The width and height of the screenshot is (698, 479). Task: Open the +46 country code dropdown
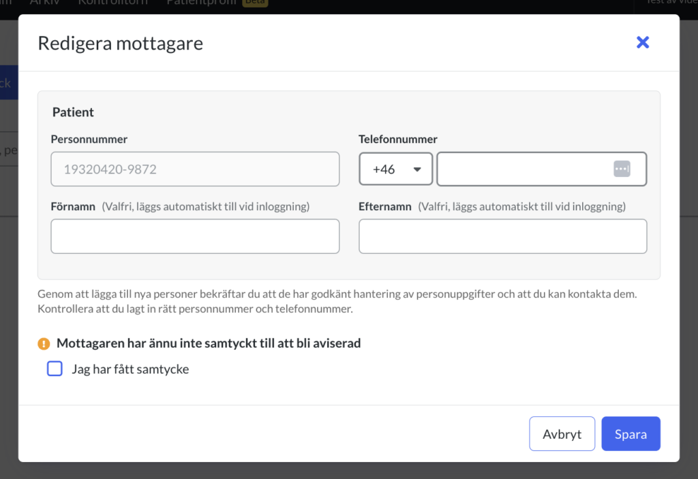coord(396,169)
